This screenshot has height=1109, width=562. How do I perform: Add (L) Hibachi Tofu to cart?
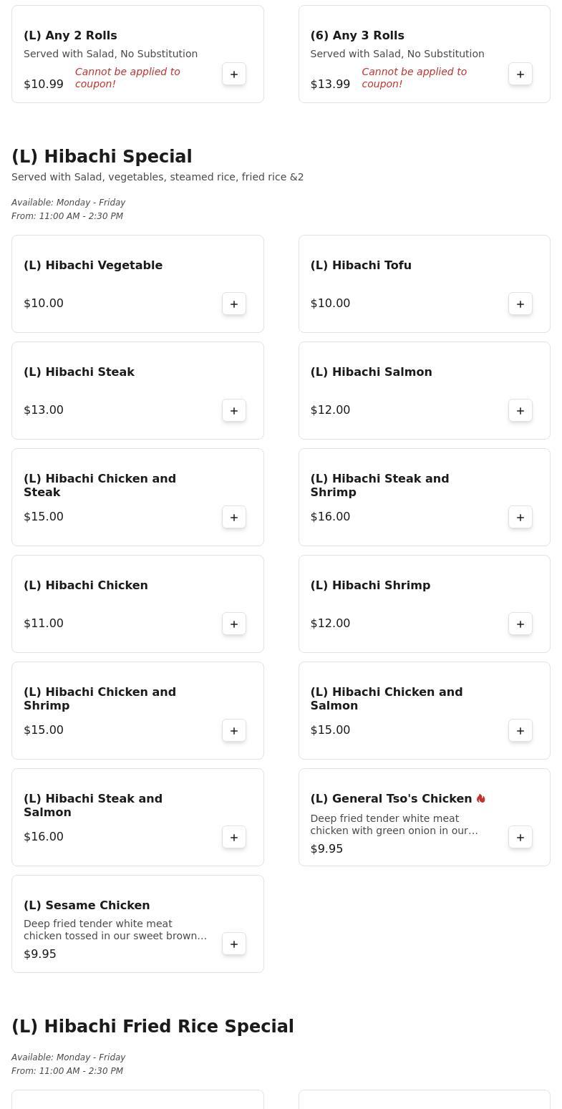[520, 304]
